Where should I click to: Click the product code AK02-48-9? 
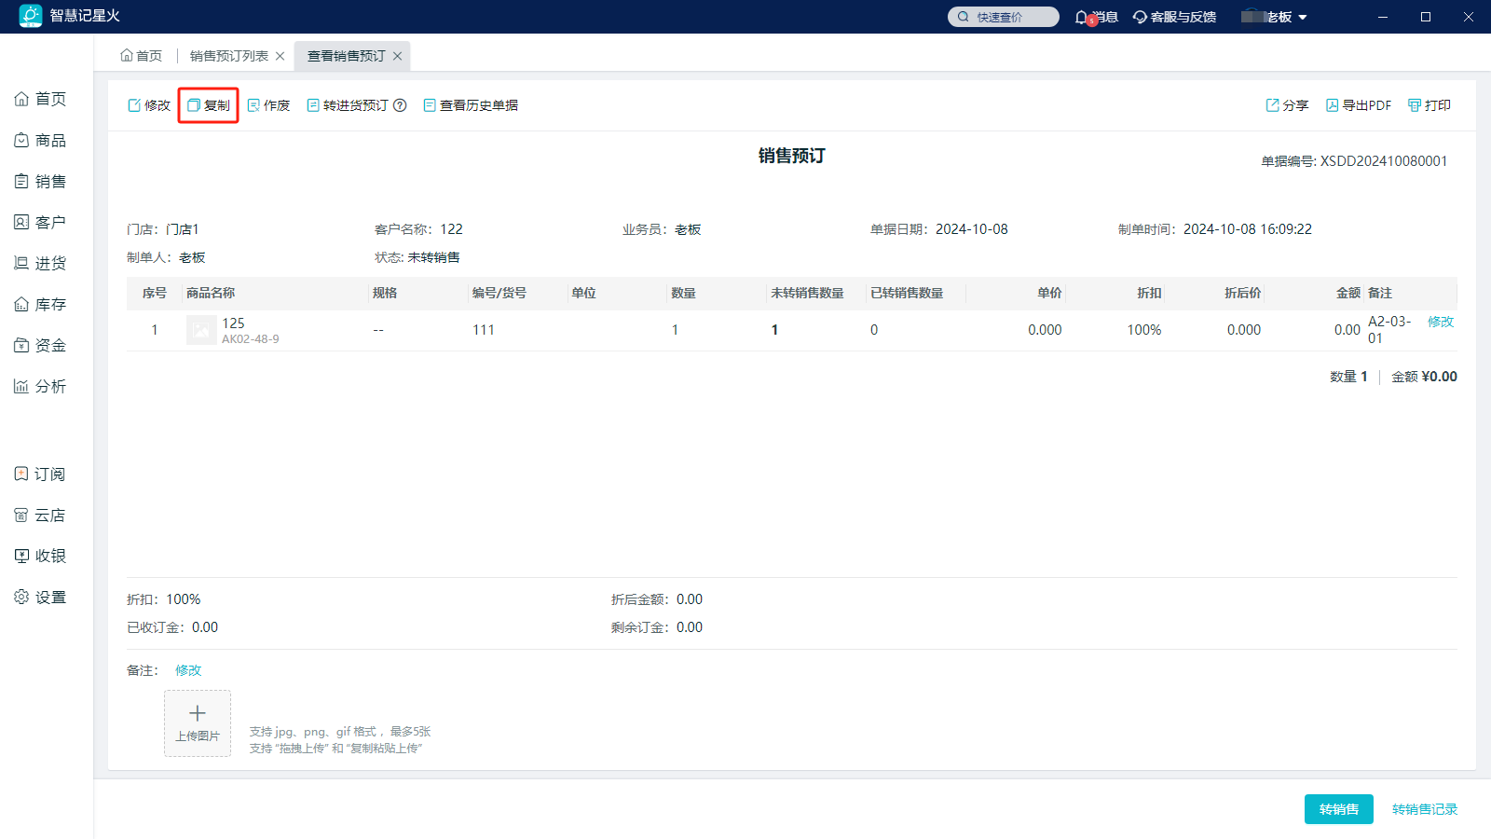pyautogui.click(x=251, y=339)
